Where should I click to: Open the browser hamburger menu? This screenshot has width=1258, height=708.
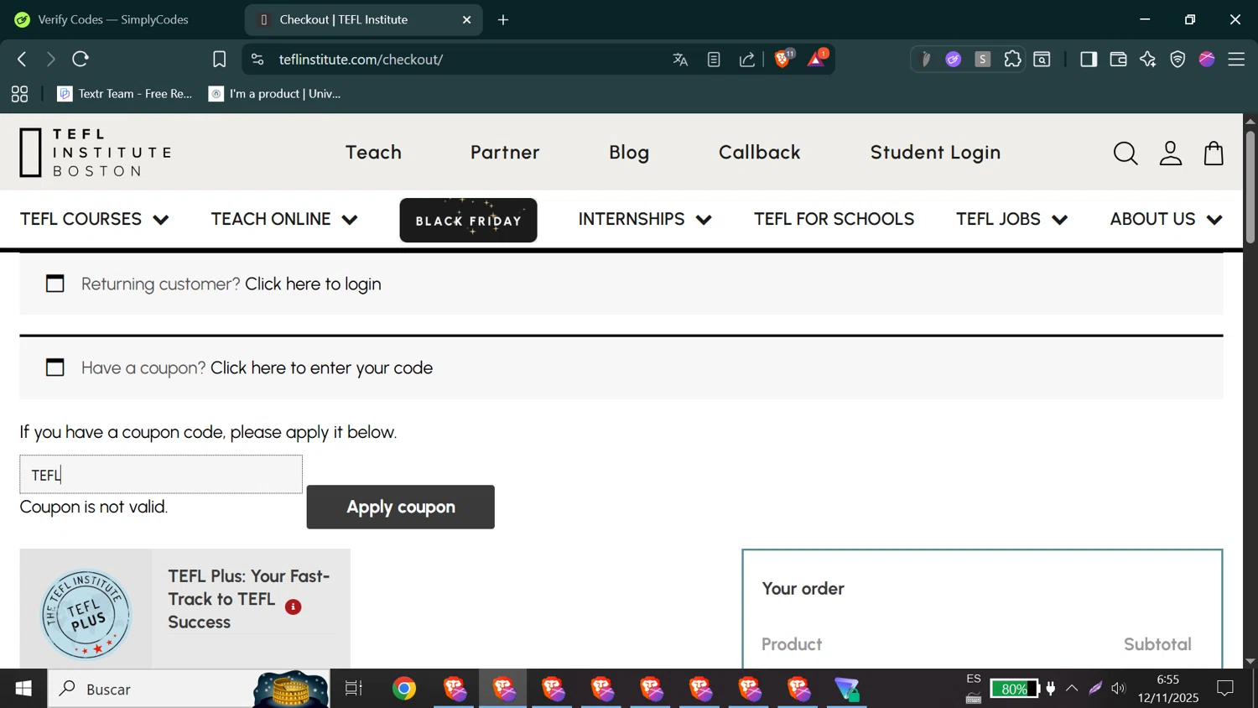point(1236,59)
